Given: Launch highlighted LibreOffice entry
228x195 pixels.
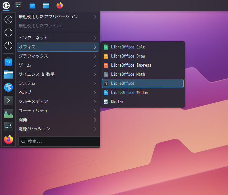Looking at the screenshot, I should click(143, 84).
